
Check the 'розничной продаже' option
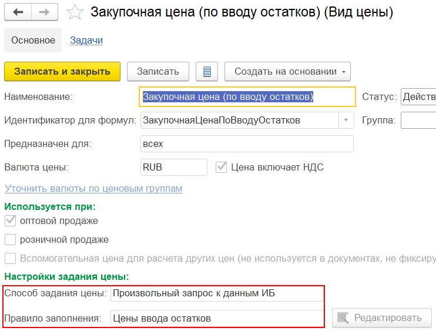tap(10, 240)
